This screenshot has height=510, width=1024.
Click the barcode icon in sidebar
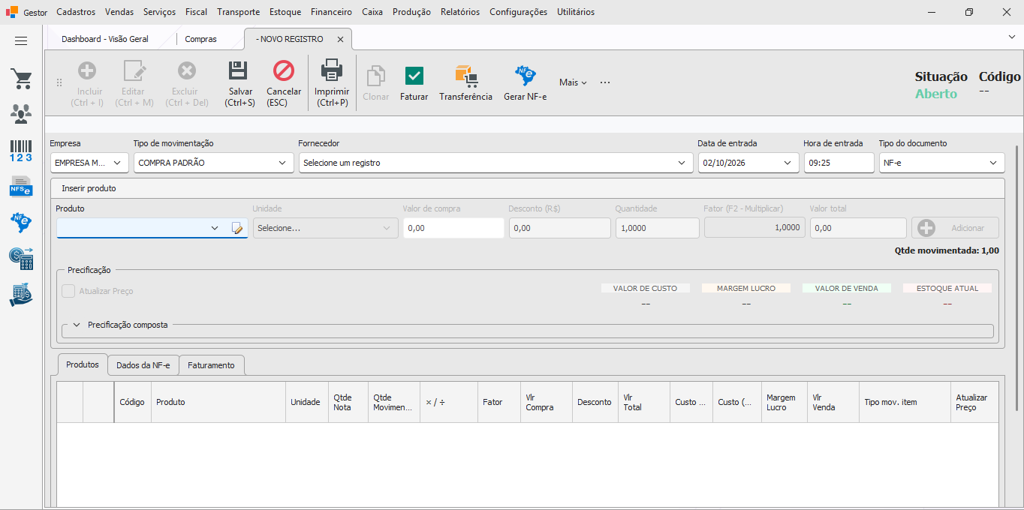(21, 150)
